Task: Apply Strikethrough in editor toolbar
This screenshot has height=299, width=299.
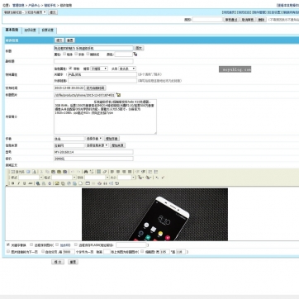Action: [30, 183]
